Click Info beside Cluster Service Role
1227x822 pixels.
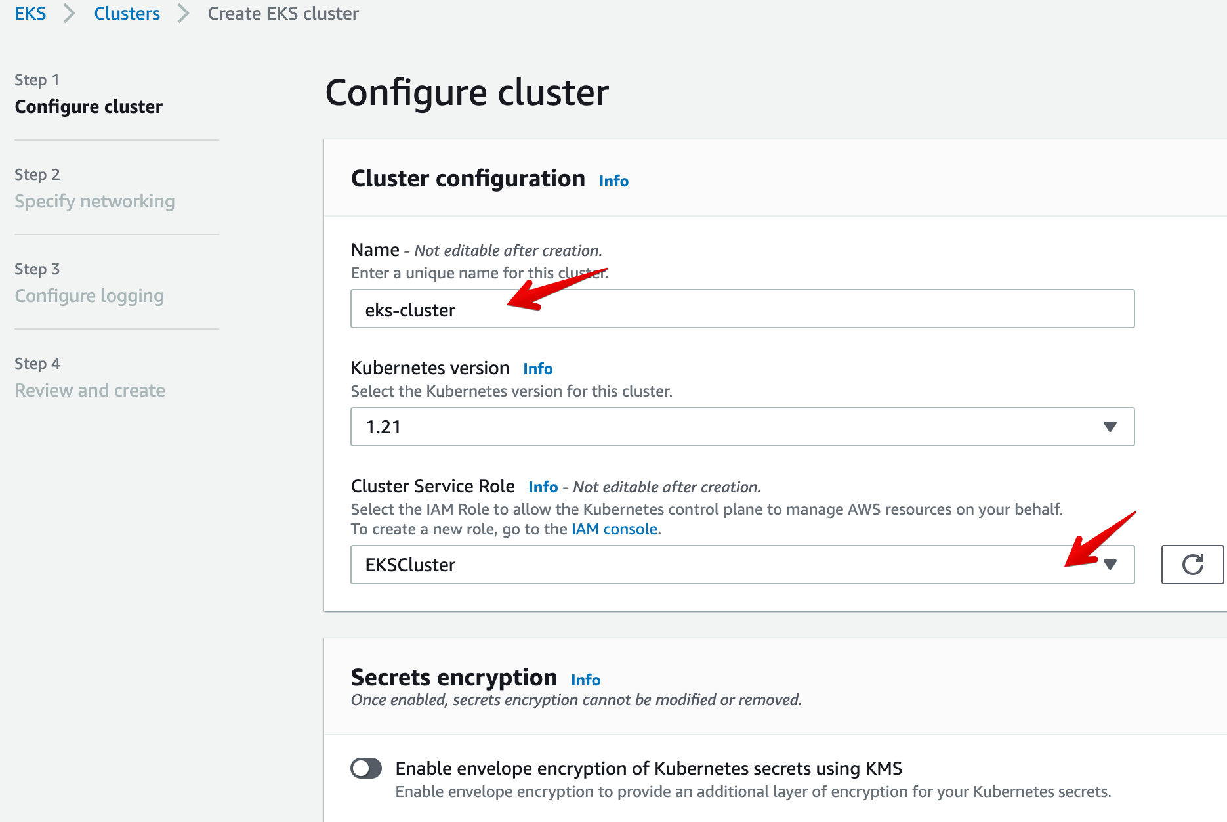[x=543, y=487]
